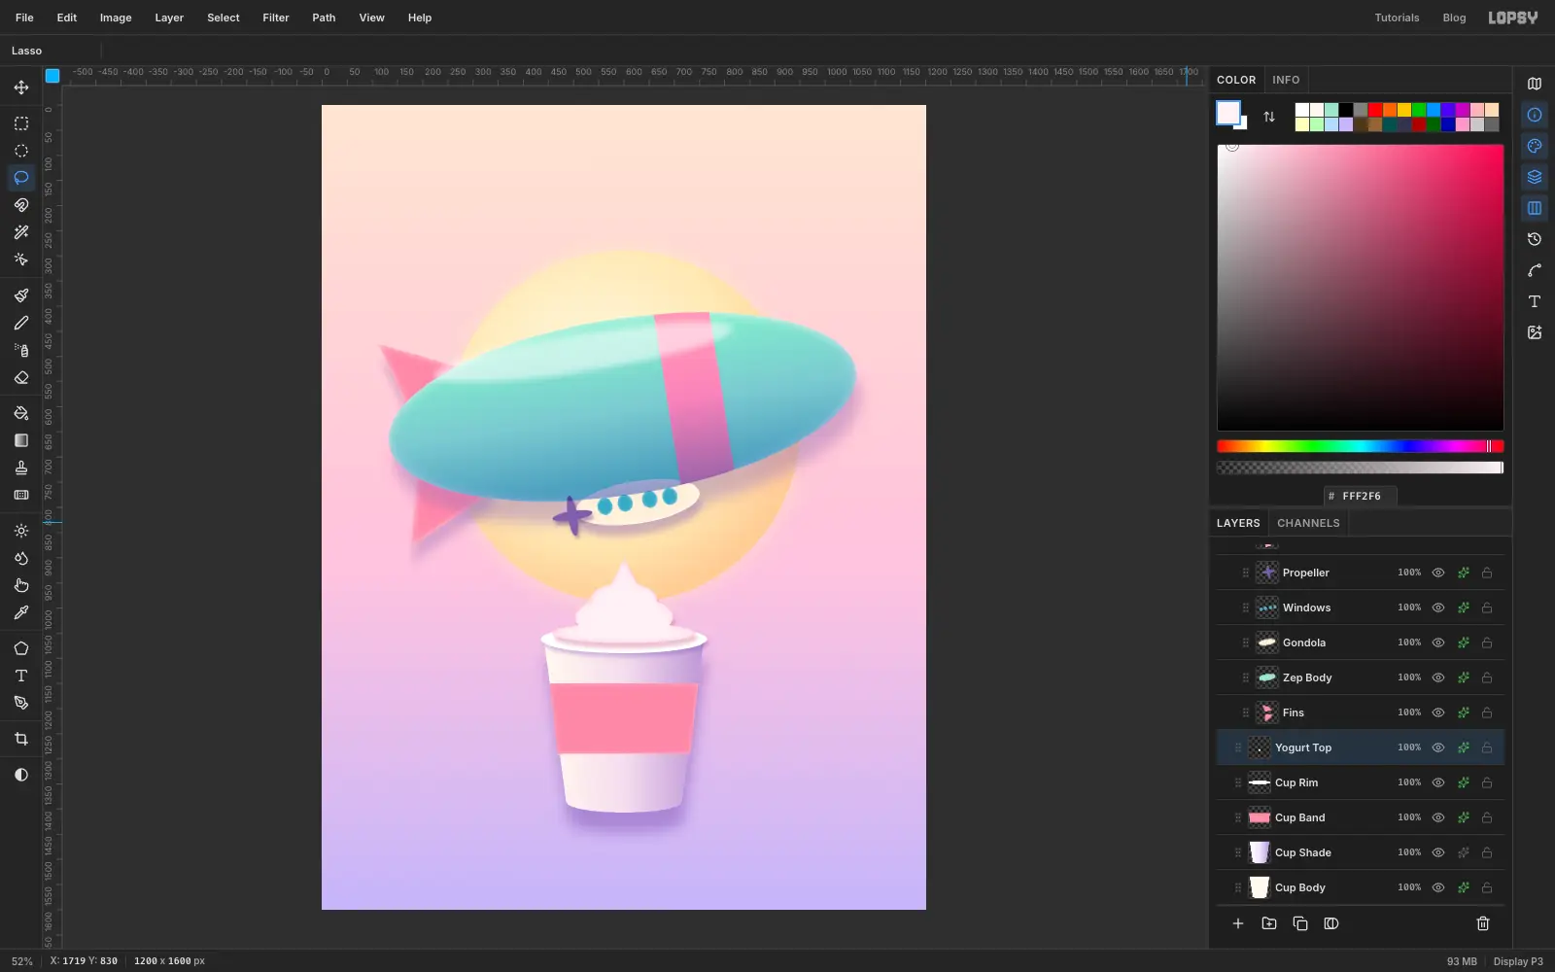Select the Move tool

21,87
